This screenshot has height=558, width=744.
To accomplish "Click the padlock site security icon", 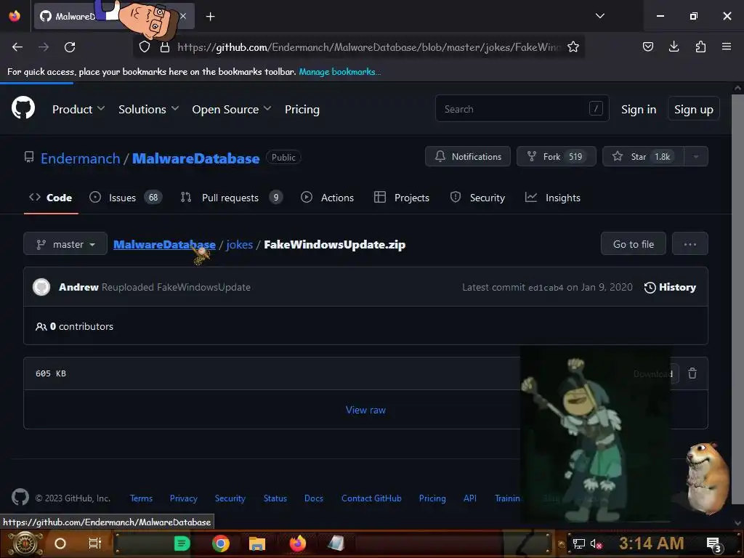I will [x=165, y=47].
